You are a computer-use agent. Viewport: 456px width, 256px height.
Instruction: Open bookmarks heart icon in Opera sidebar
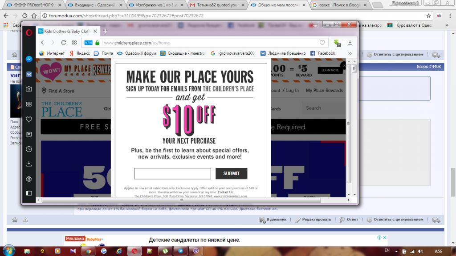tap(28, 119)
